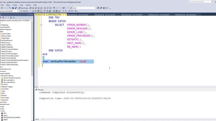Select System Stored Procedures folder
The image size is (216, 121).
(x=12, y=78)
